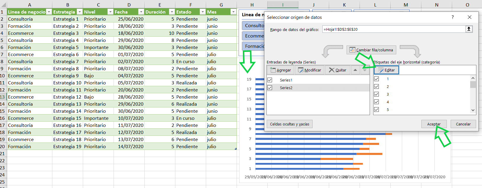Open filter dropdown for Duración column
Viewport: 482px width, 188px height.
coord(172,12)
